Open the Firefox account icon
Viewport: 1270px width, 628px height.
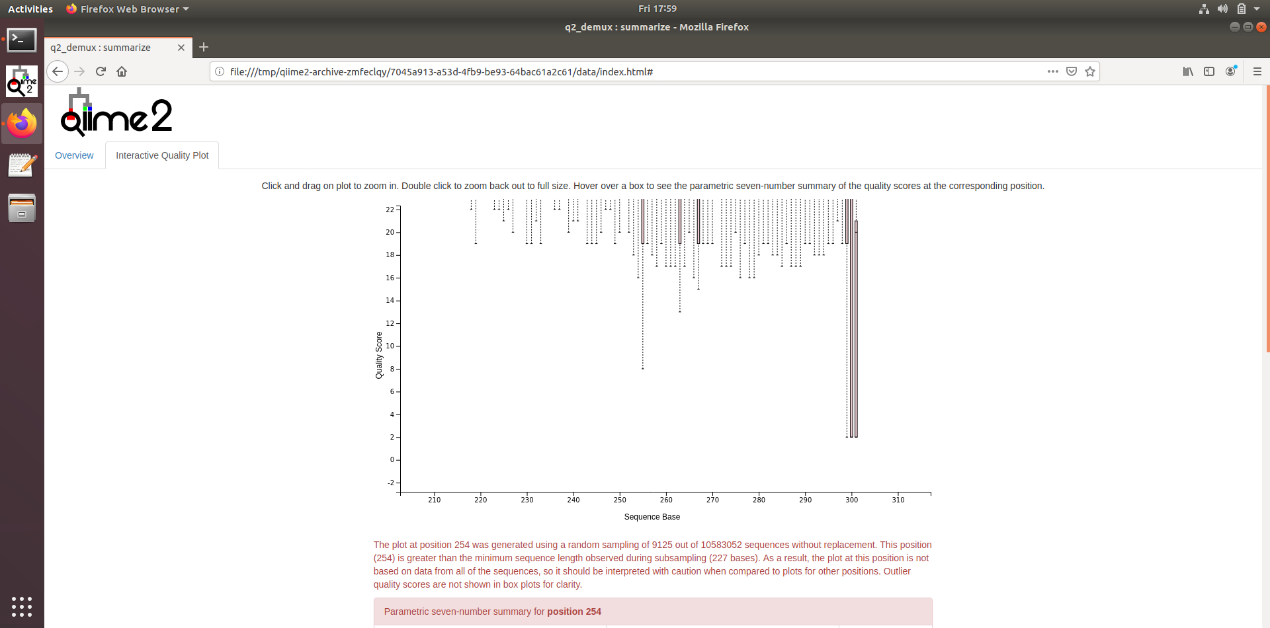(x=1230, y=71)
